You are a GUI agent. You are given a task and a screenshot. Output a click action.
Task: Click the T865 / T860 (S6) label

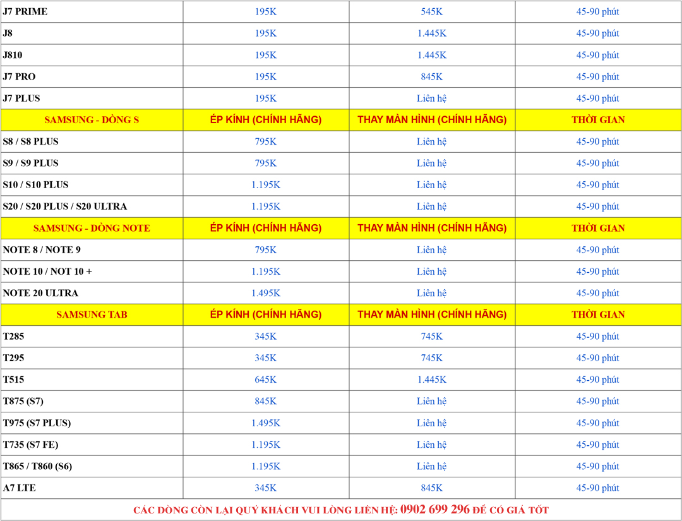37,467
